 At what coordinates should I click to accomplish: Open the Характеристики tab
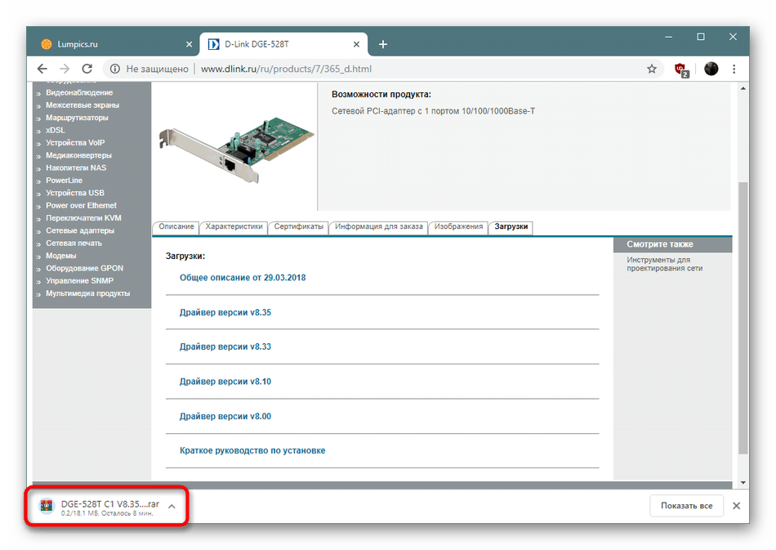tap(234, 226)
